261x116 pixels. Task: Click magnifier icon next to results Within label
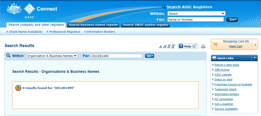click(8, 56)
